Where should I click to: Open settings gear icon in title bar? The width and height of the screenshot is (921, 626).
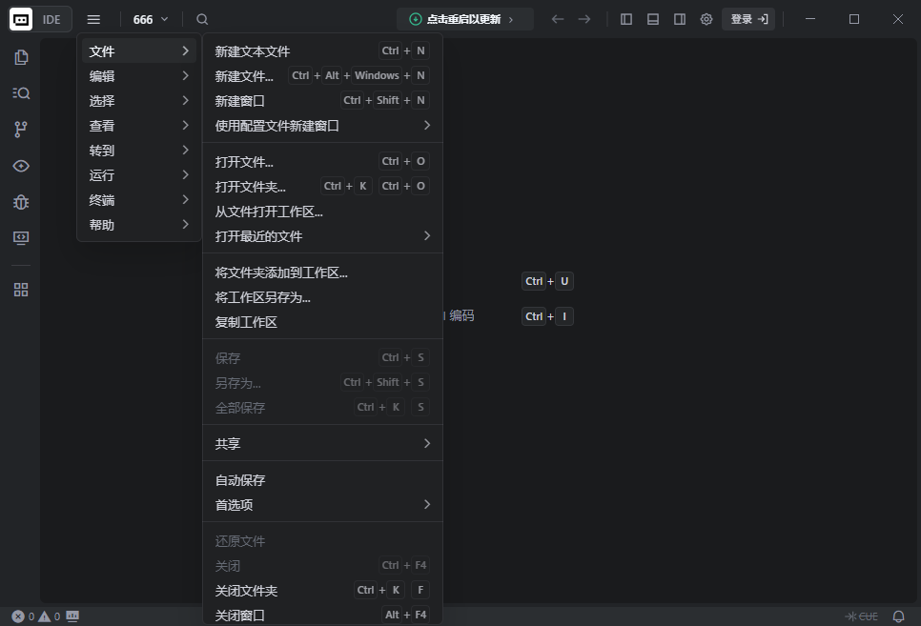click(x=706, y=19)
